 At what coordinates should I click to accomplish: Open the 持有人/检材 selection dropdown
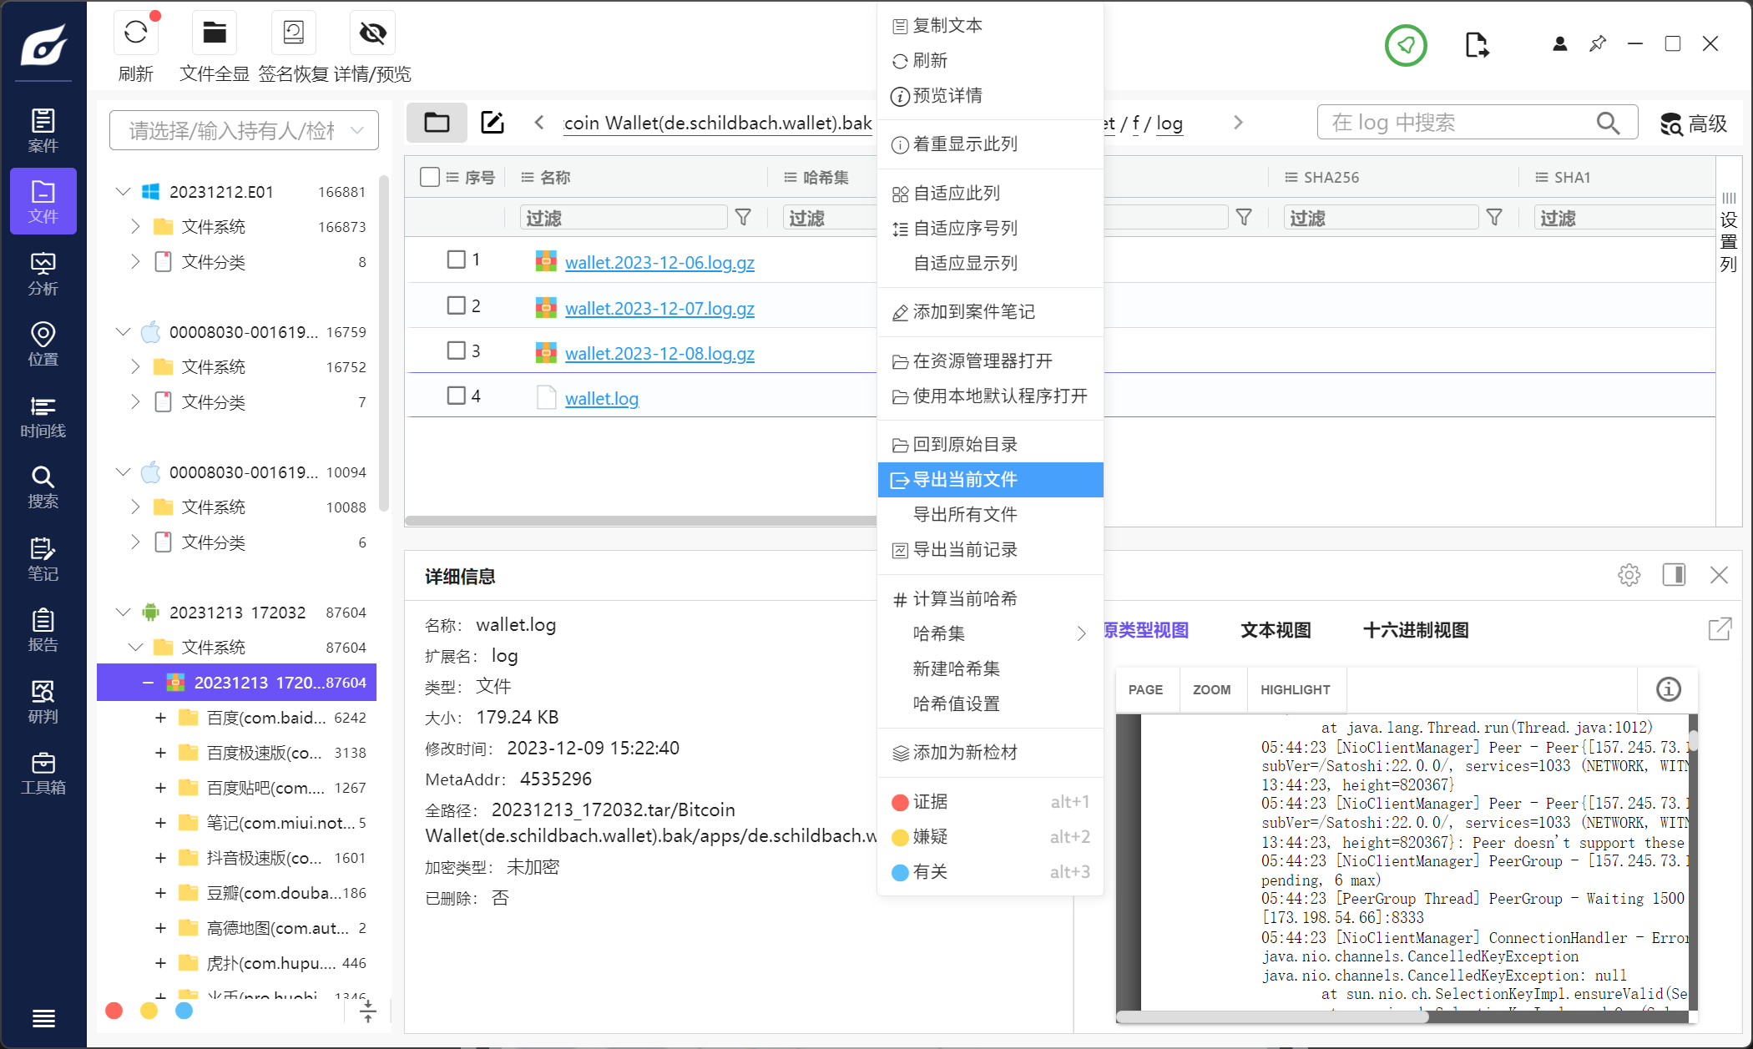tap(244, 130)
